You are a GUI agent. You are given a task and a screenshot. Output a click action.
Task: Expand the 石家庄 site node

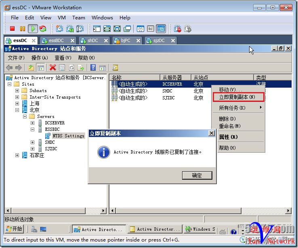[17, 155]
